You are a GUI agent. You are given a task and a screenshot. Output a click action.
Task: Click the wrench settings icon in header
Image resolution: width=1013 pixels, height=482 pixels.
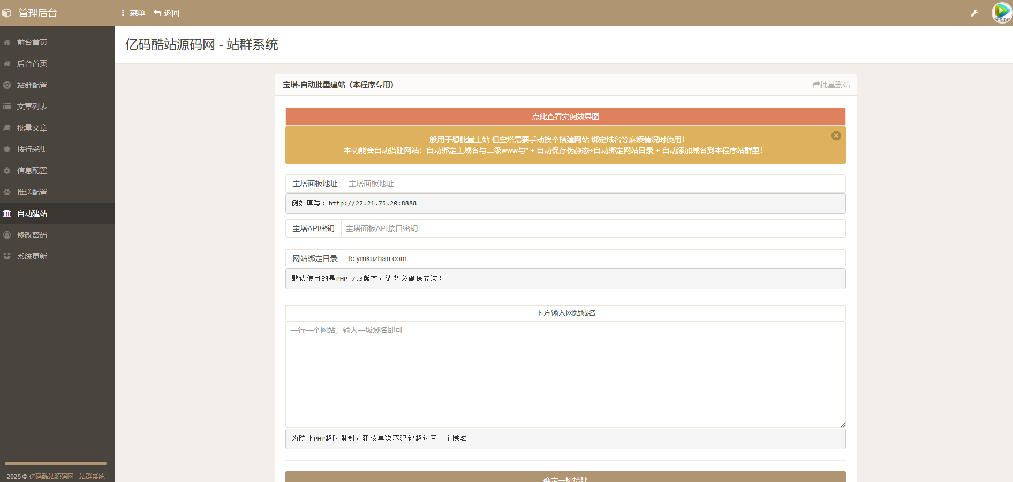(974, 13)
